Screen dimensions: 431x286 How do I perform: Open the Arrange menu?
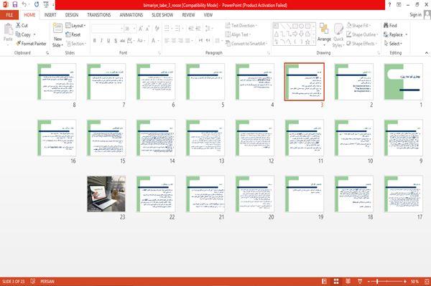tap(324, 34)
